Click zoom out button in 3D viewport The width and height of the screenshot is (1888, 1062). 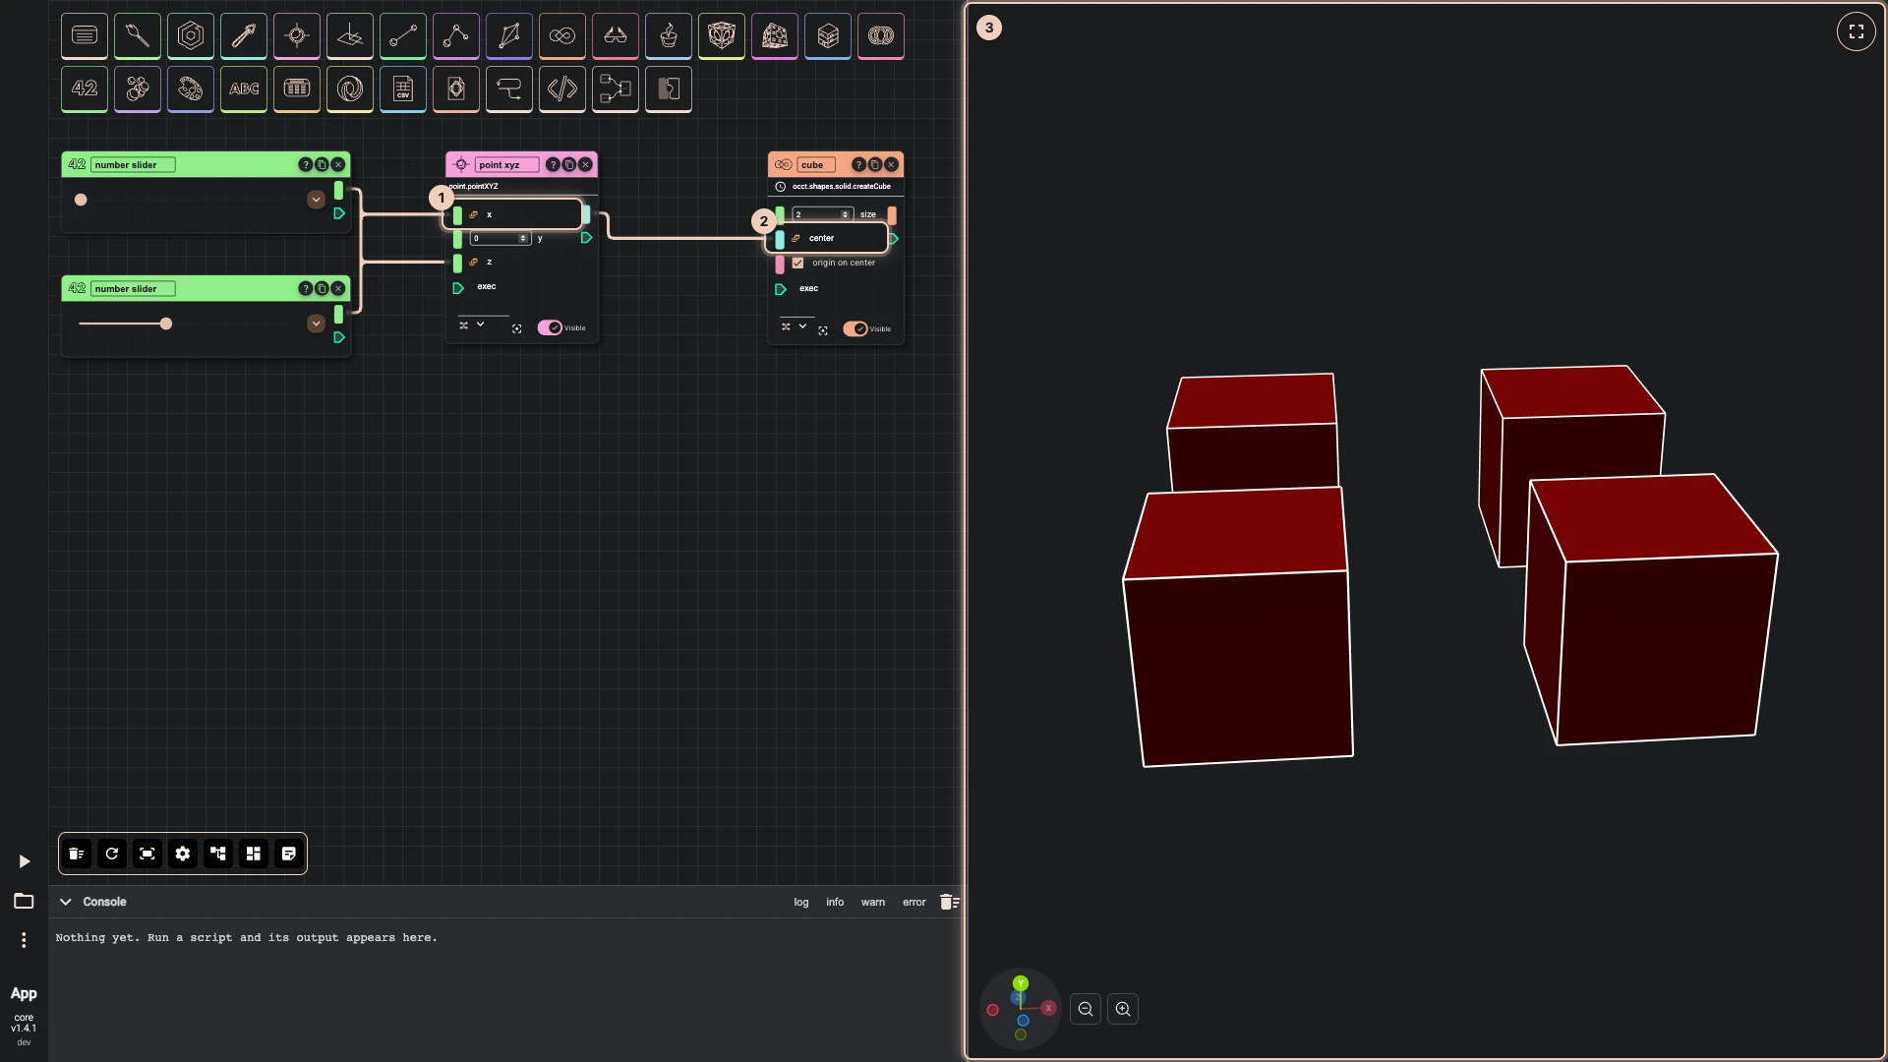1086,1009
